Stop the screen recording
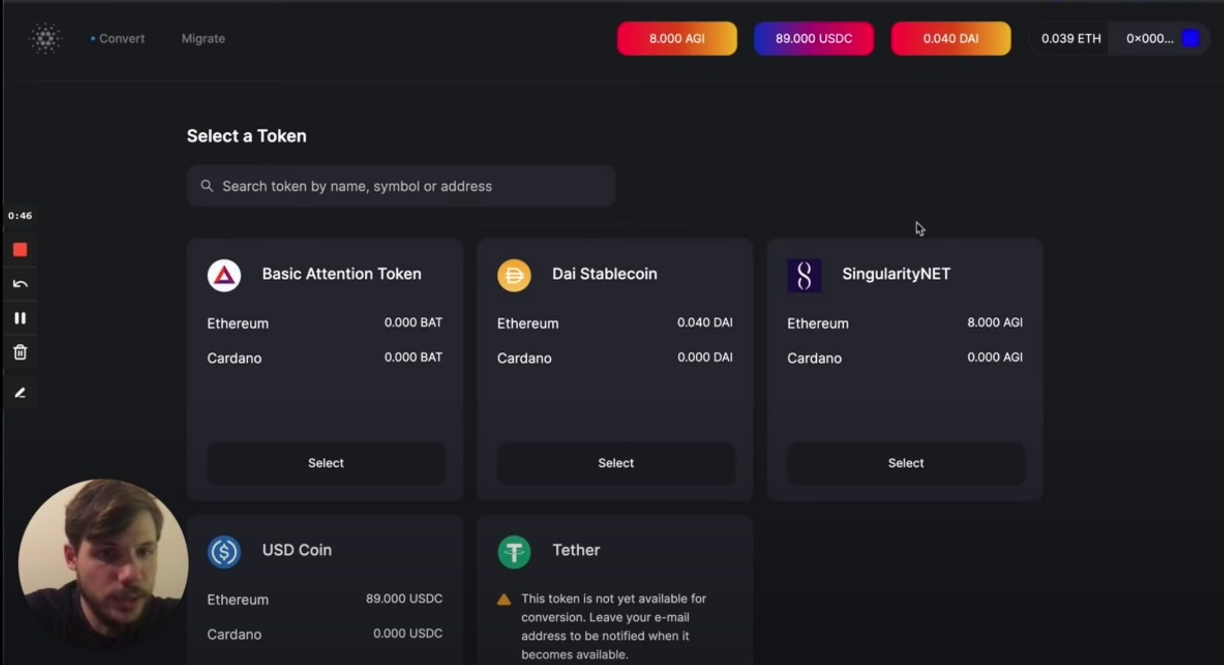Image resolution: width=1224 pixels, height=665 pixels. pos(20,250)
